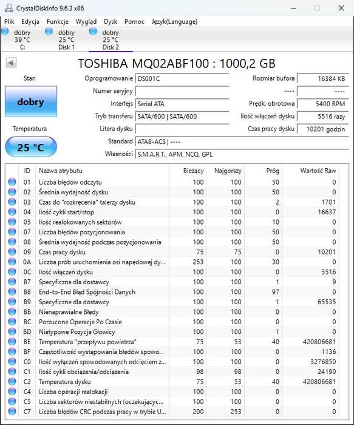
Task: Click the Próg column header
Action: click(263, 171)
